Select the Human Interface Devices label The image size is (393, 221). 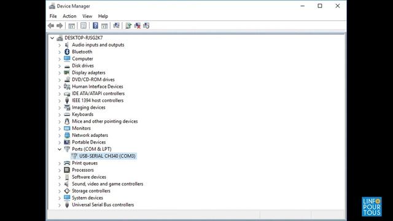98,87
